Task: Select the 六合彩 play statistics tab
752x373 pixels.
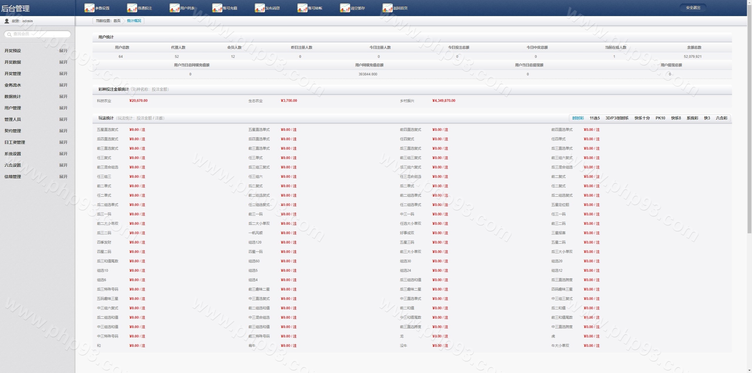Action: (721, 118)
